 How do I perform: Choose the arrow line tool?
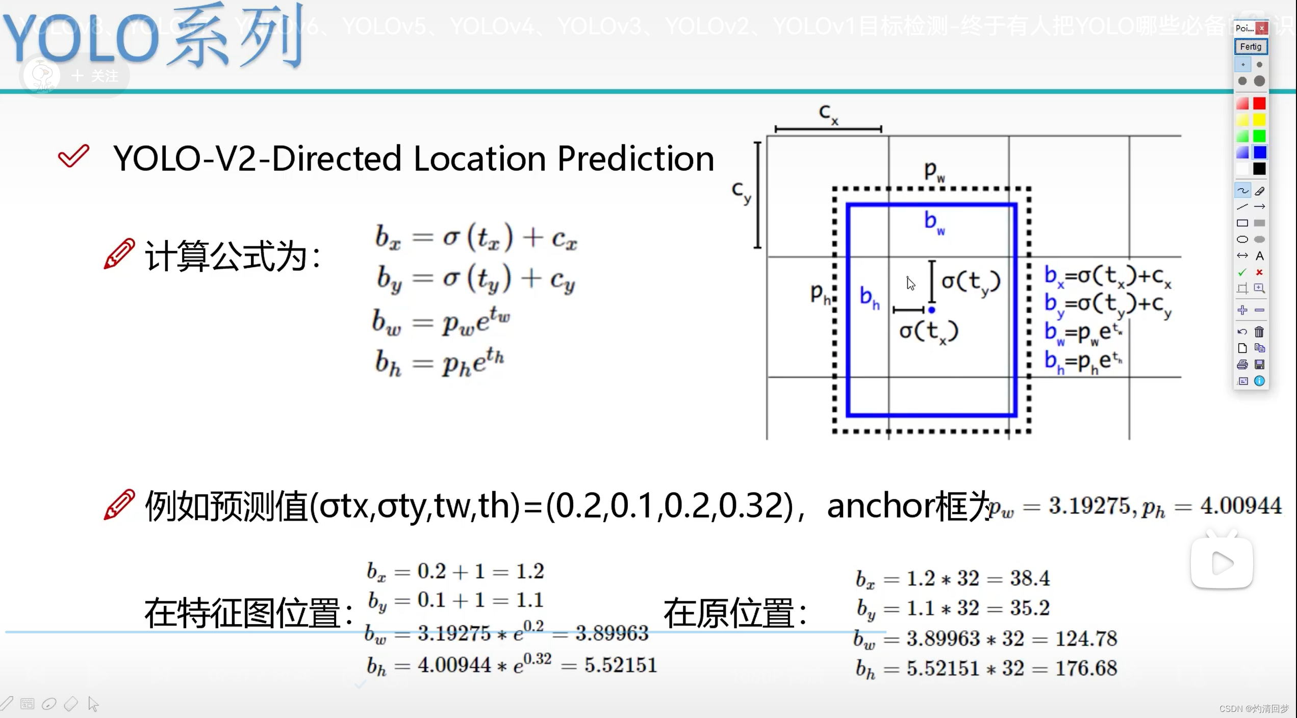click(1259, 207)
